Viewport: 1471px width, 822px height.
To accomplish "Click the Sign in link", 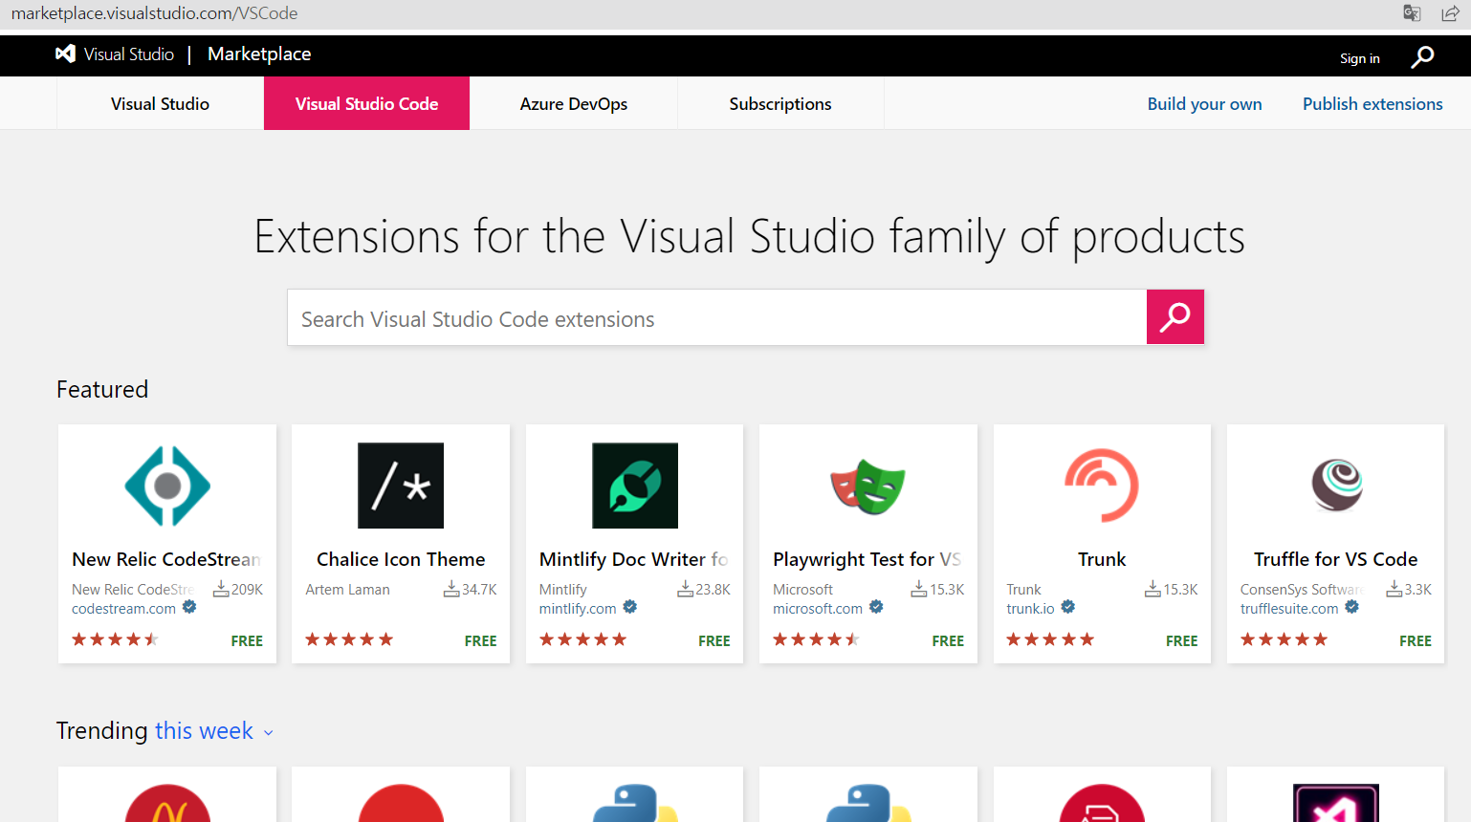I will 1359,58.
